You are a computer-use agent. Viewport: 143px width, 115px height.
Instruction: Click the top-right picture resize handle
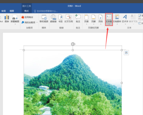pyautogui.click(x=122, y=50)
